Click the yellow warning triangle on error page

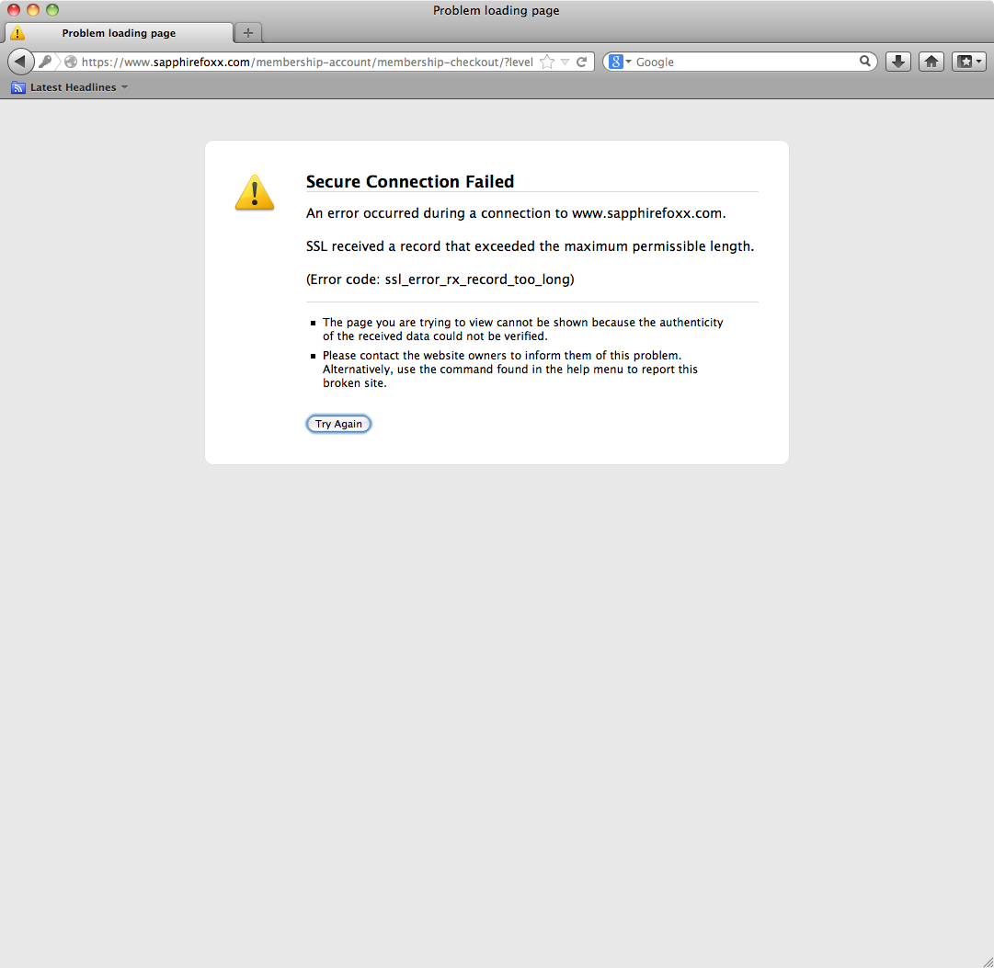(255, 192)
